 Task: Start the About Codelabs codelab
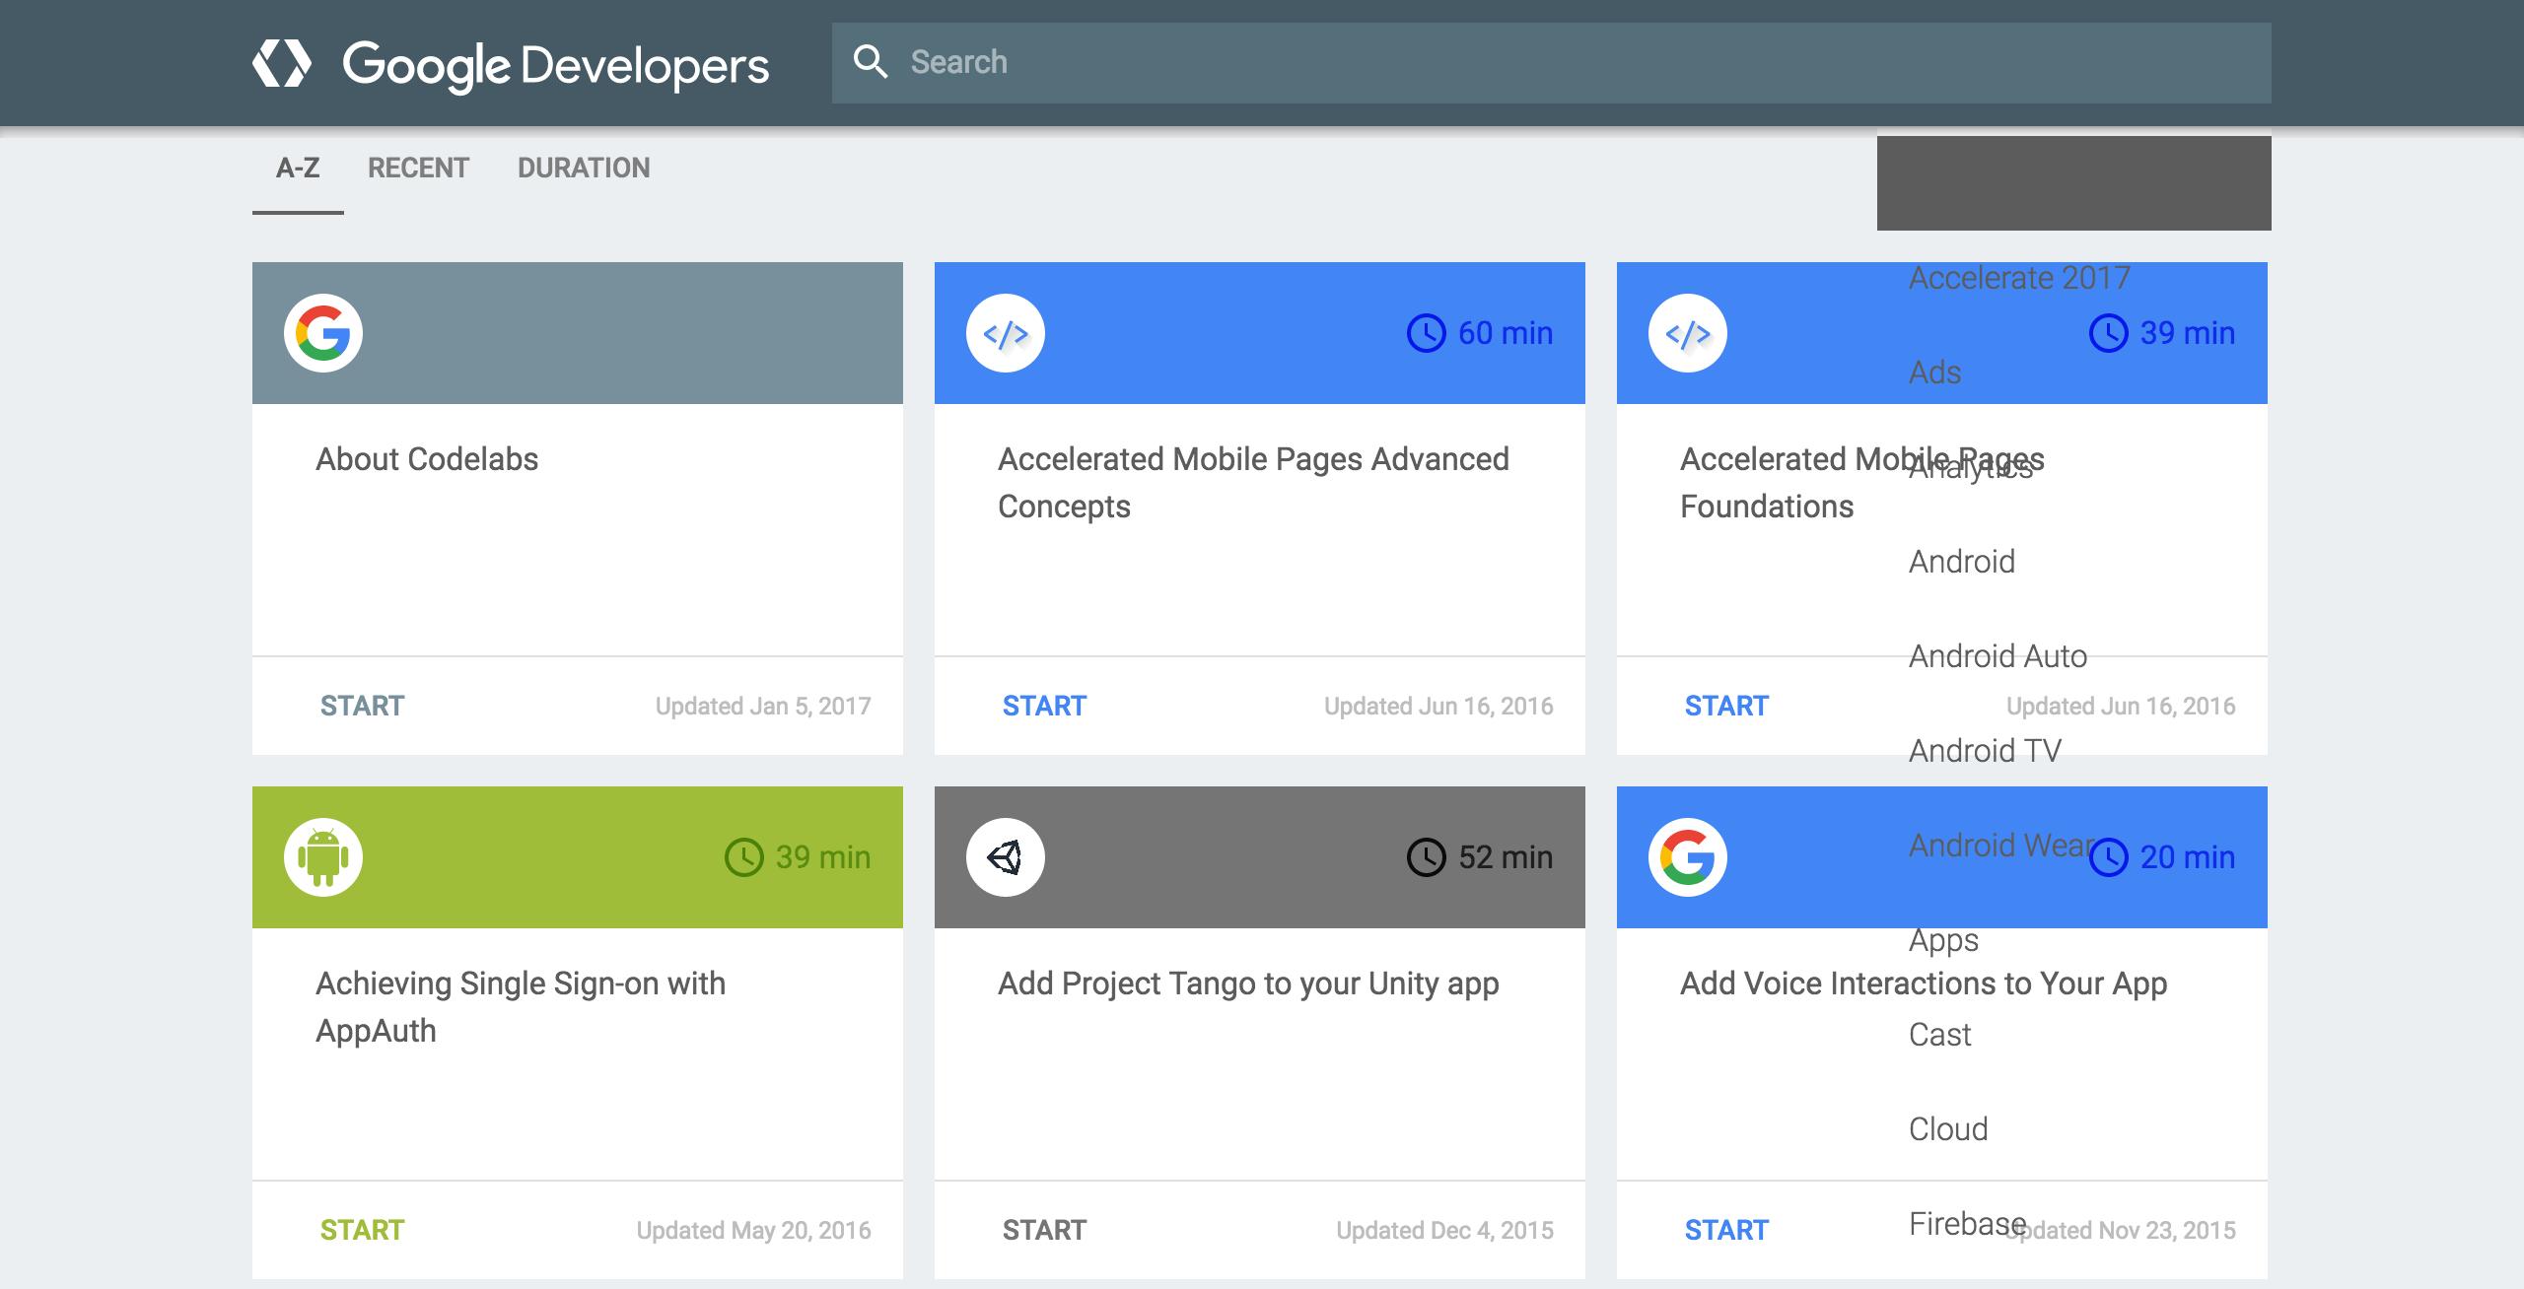pyautogui.click(x=362, y=706)
